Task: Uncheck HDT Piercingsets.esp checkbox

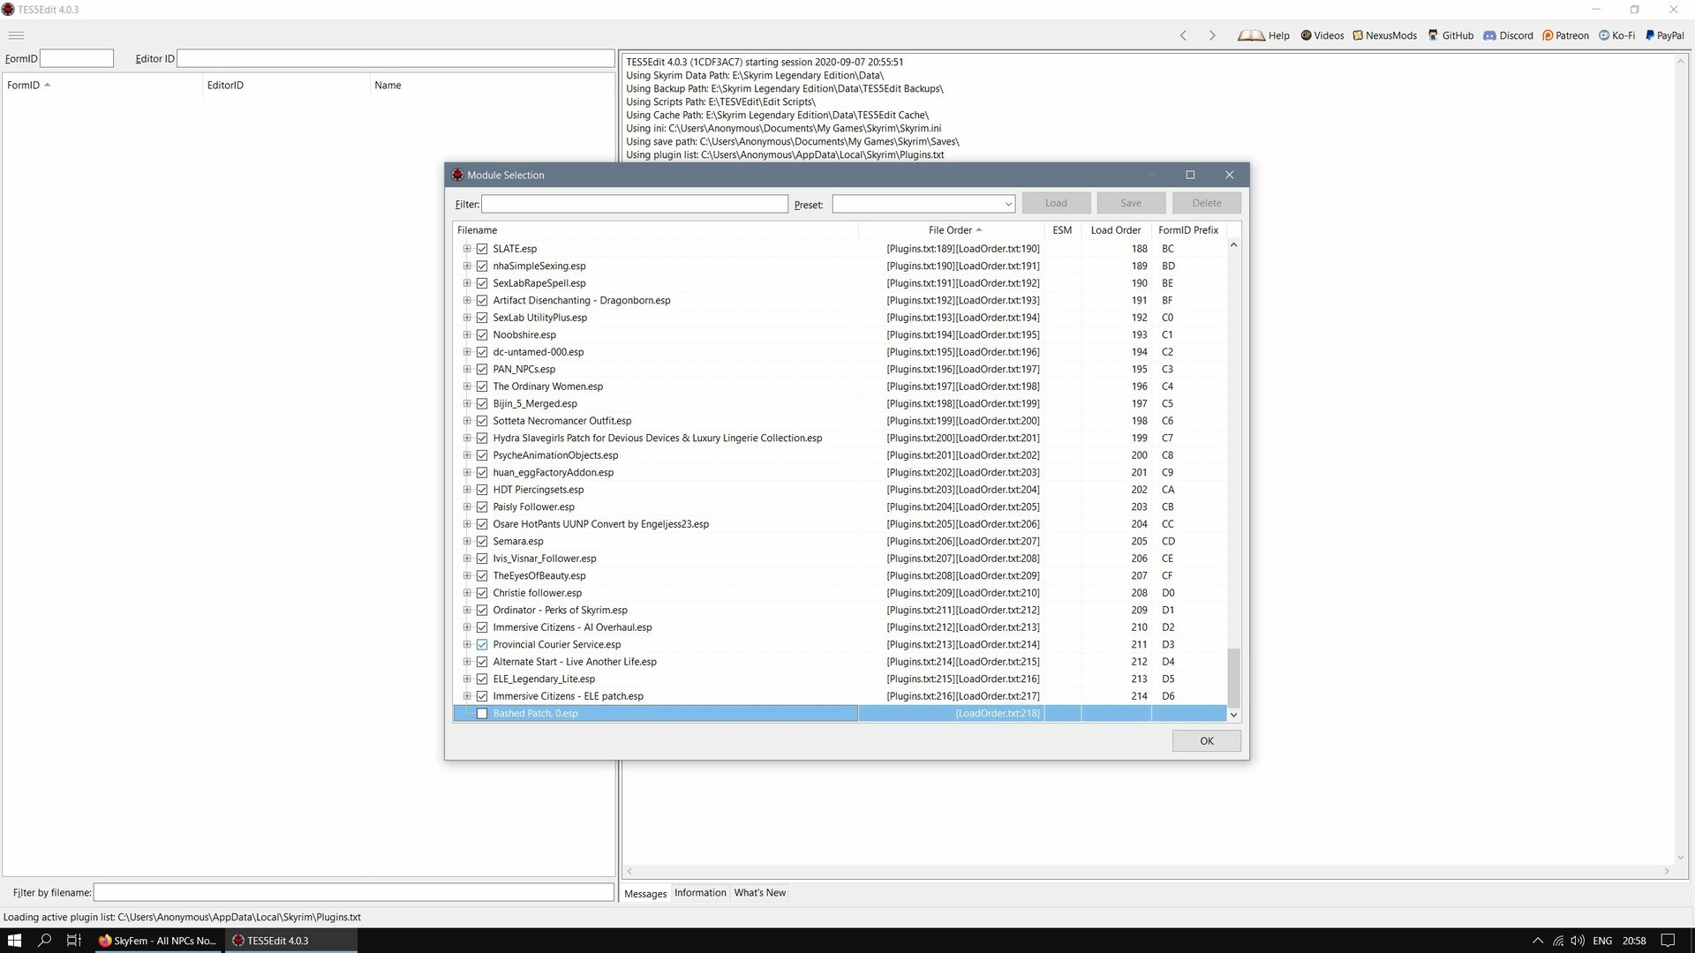Action: [482, 490]
